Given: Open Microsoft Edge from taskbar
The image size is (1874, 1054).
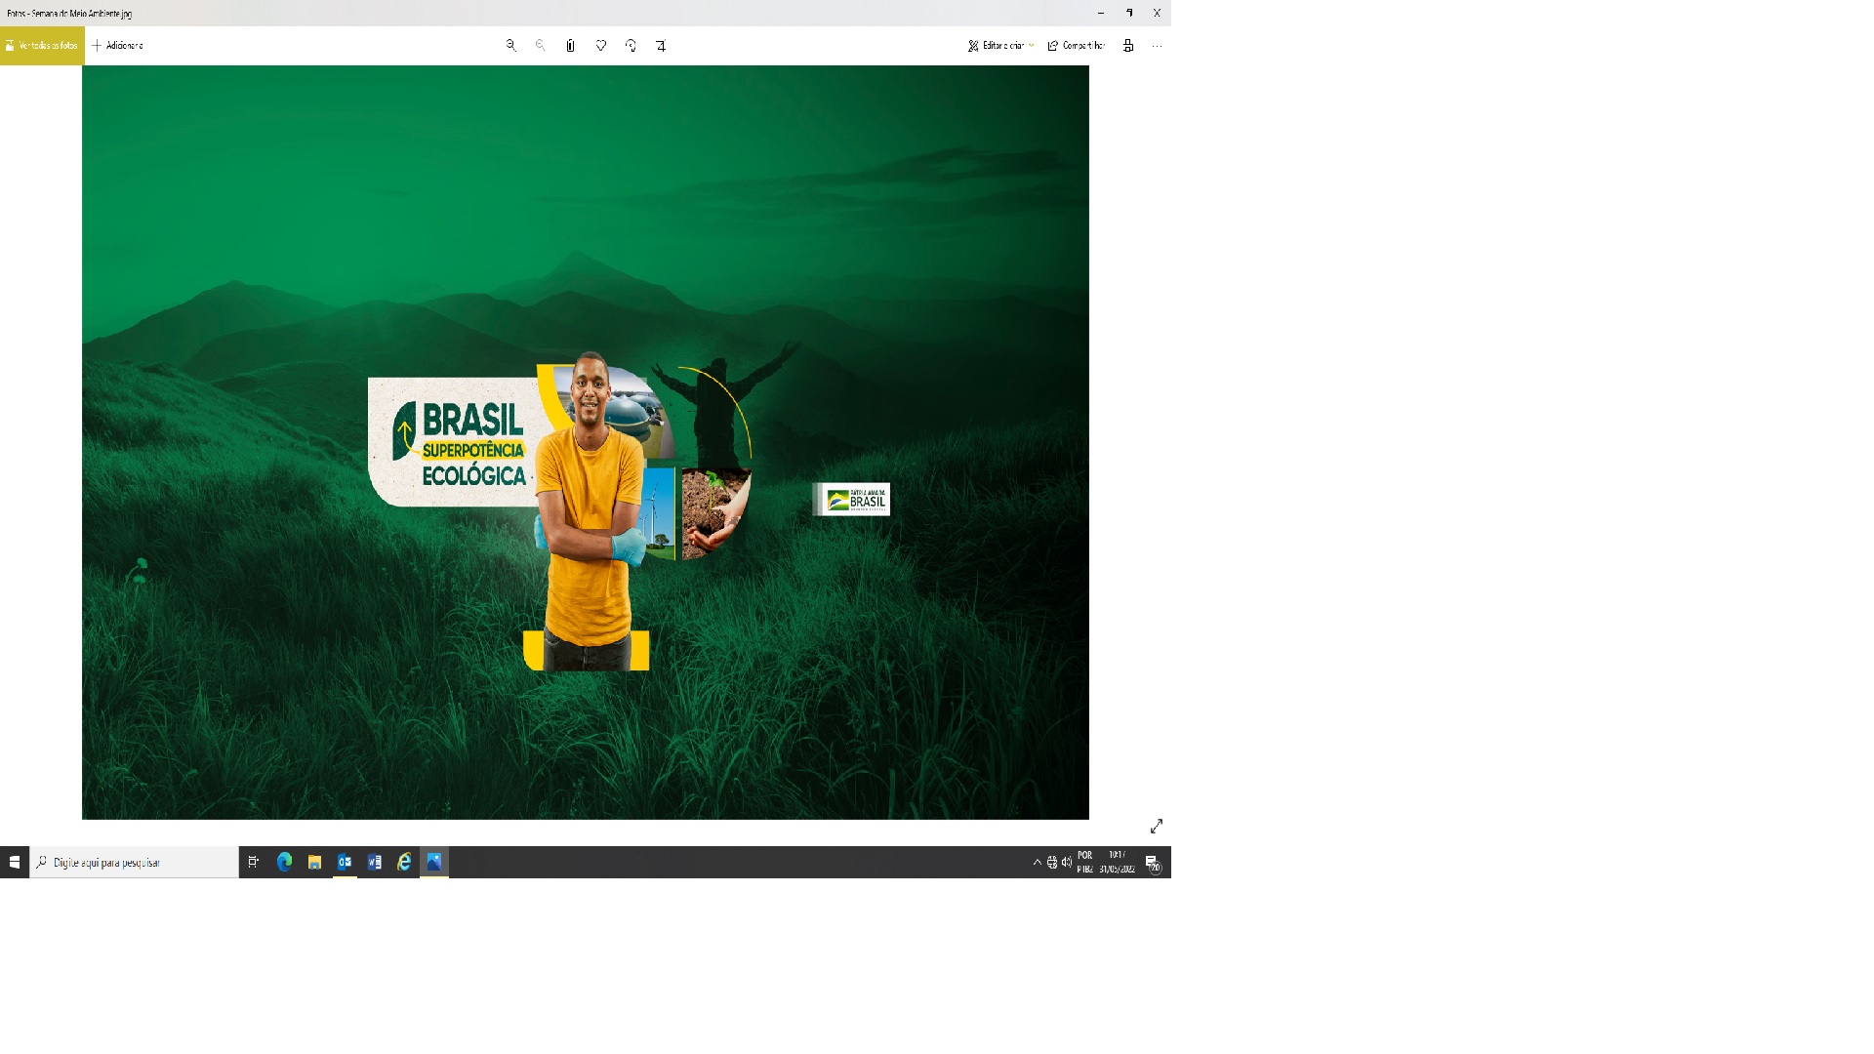Looking at the screenshot, I should (284, 863).
